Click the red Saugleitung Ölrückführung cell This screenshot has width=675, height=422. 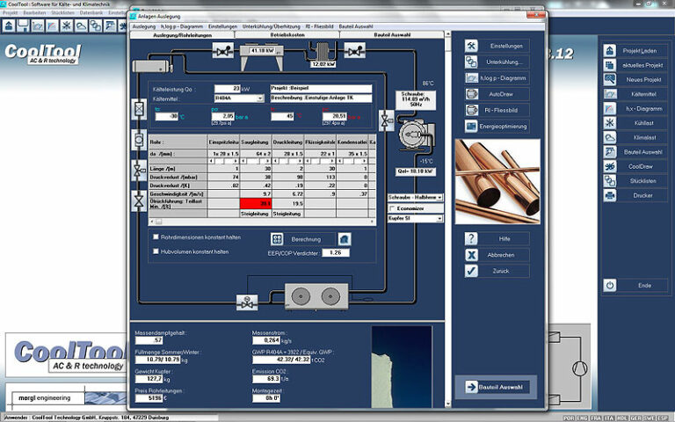[x=256, y=204]
